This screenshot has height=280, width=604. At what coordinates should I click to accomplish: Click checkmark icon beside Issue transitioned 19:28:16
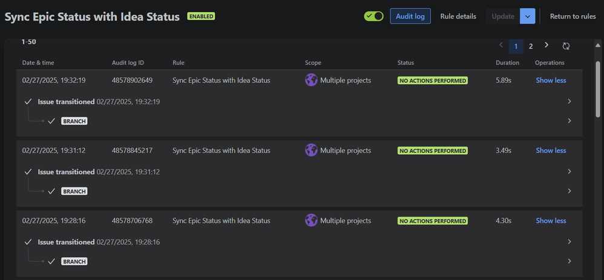tap(28, 242)
